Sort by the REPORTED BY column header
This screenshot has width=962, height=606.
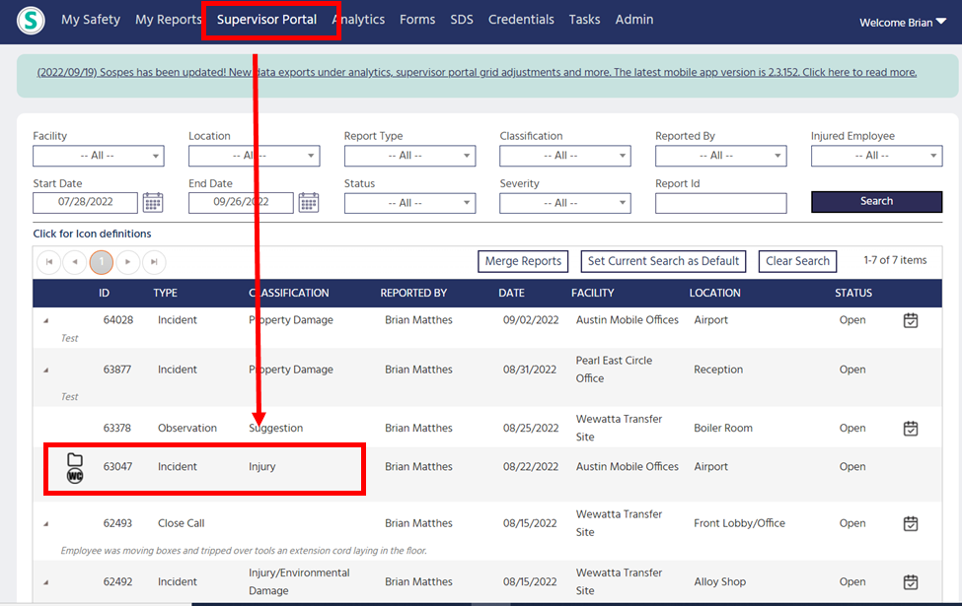(413, 293)
